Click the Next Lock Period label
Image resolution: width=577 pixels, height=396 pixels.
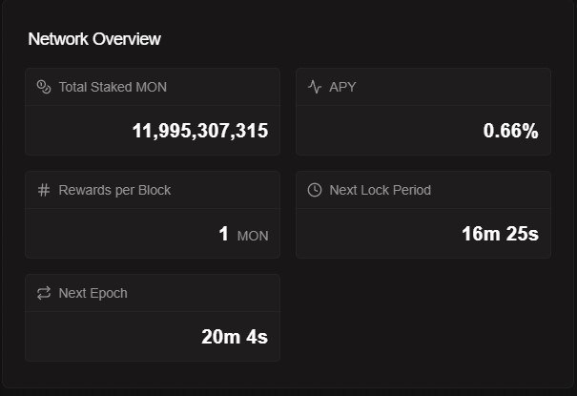381,190
